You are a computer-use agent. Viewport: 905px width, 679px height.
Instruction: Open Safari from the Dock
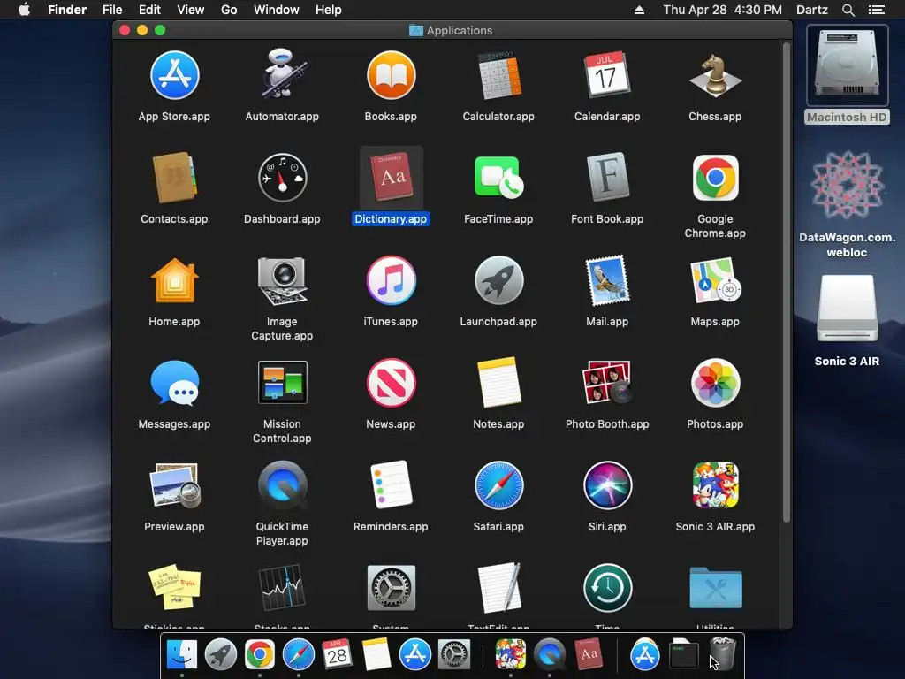point(299,654)
